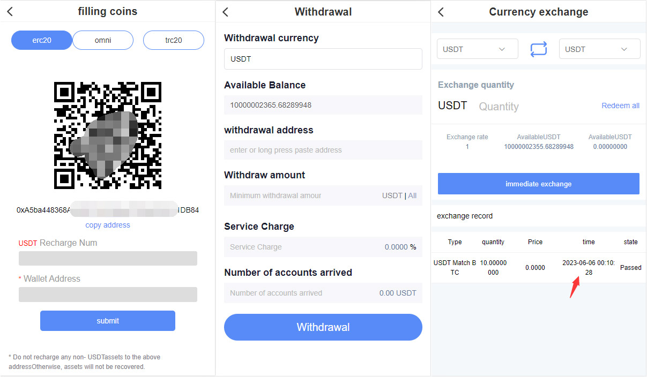Choose the trc20 network tab
647x377 pixels.
(x=173, y=40)
